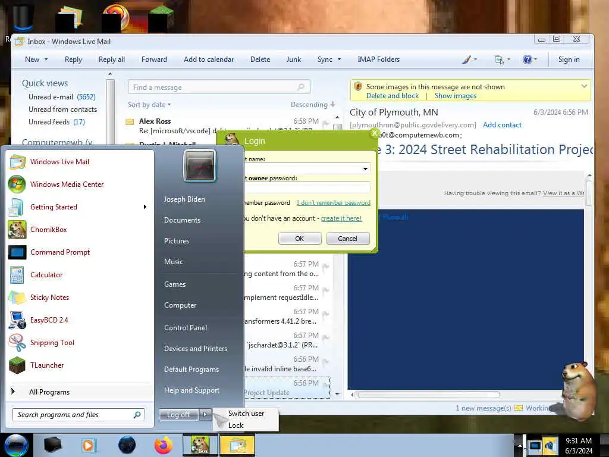Click I don't remember password link
609x457 pixels.
(333, 202)
